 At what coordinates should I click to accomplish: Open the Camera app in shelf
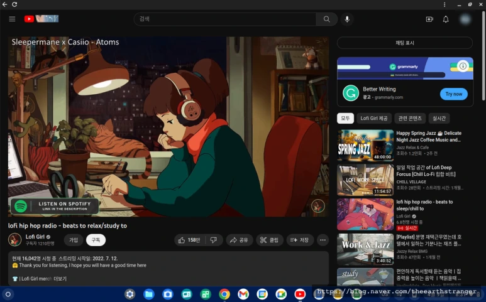(x=168, y=294)
